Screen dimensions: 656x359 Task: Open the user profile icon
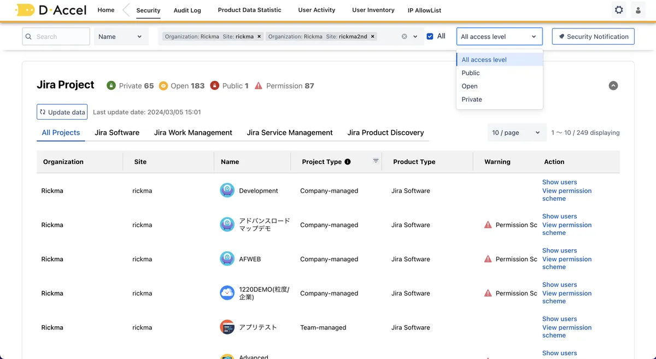point(638,10)
